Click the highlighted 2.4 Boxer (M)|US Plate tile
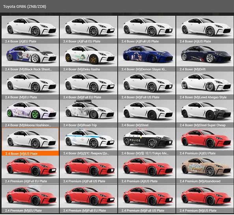 tap(30, 141)
